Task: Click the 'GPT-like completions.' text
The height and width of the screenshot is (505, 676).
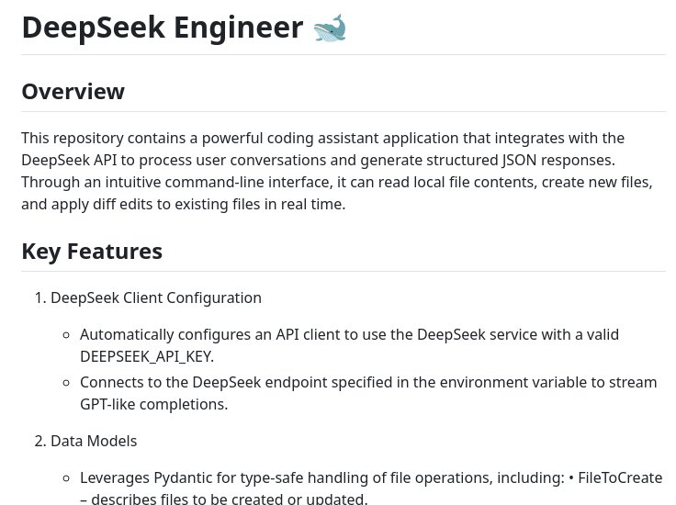Action: point(154,404)
